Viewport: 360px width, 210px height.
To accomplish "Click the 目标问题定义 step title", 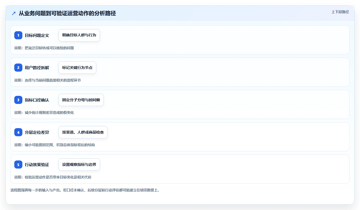I will [37, 35].
